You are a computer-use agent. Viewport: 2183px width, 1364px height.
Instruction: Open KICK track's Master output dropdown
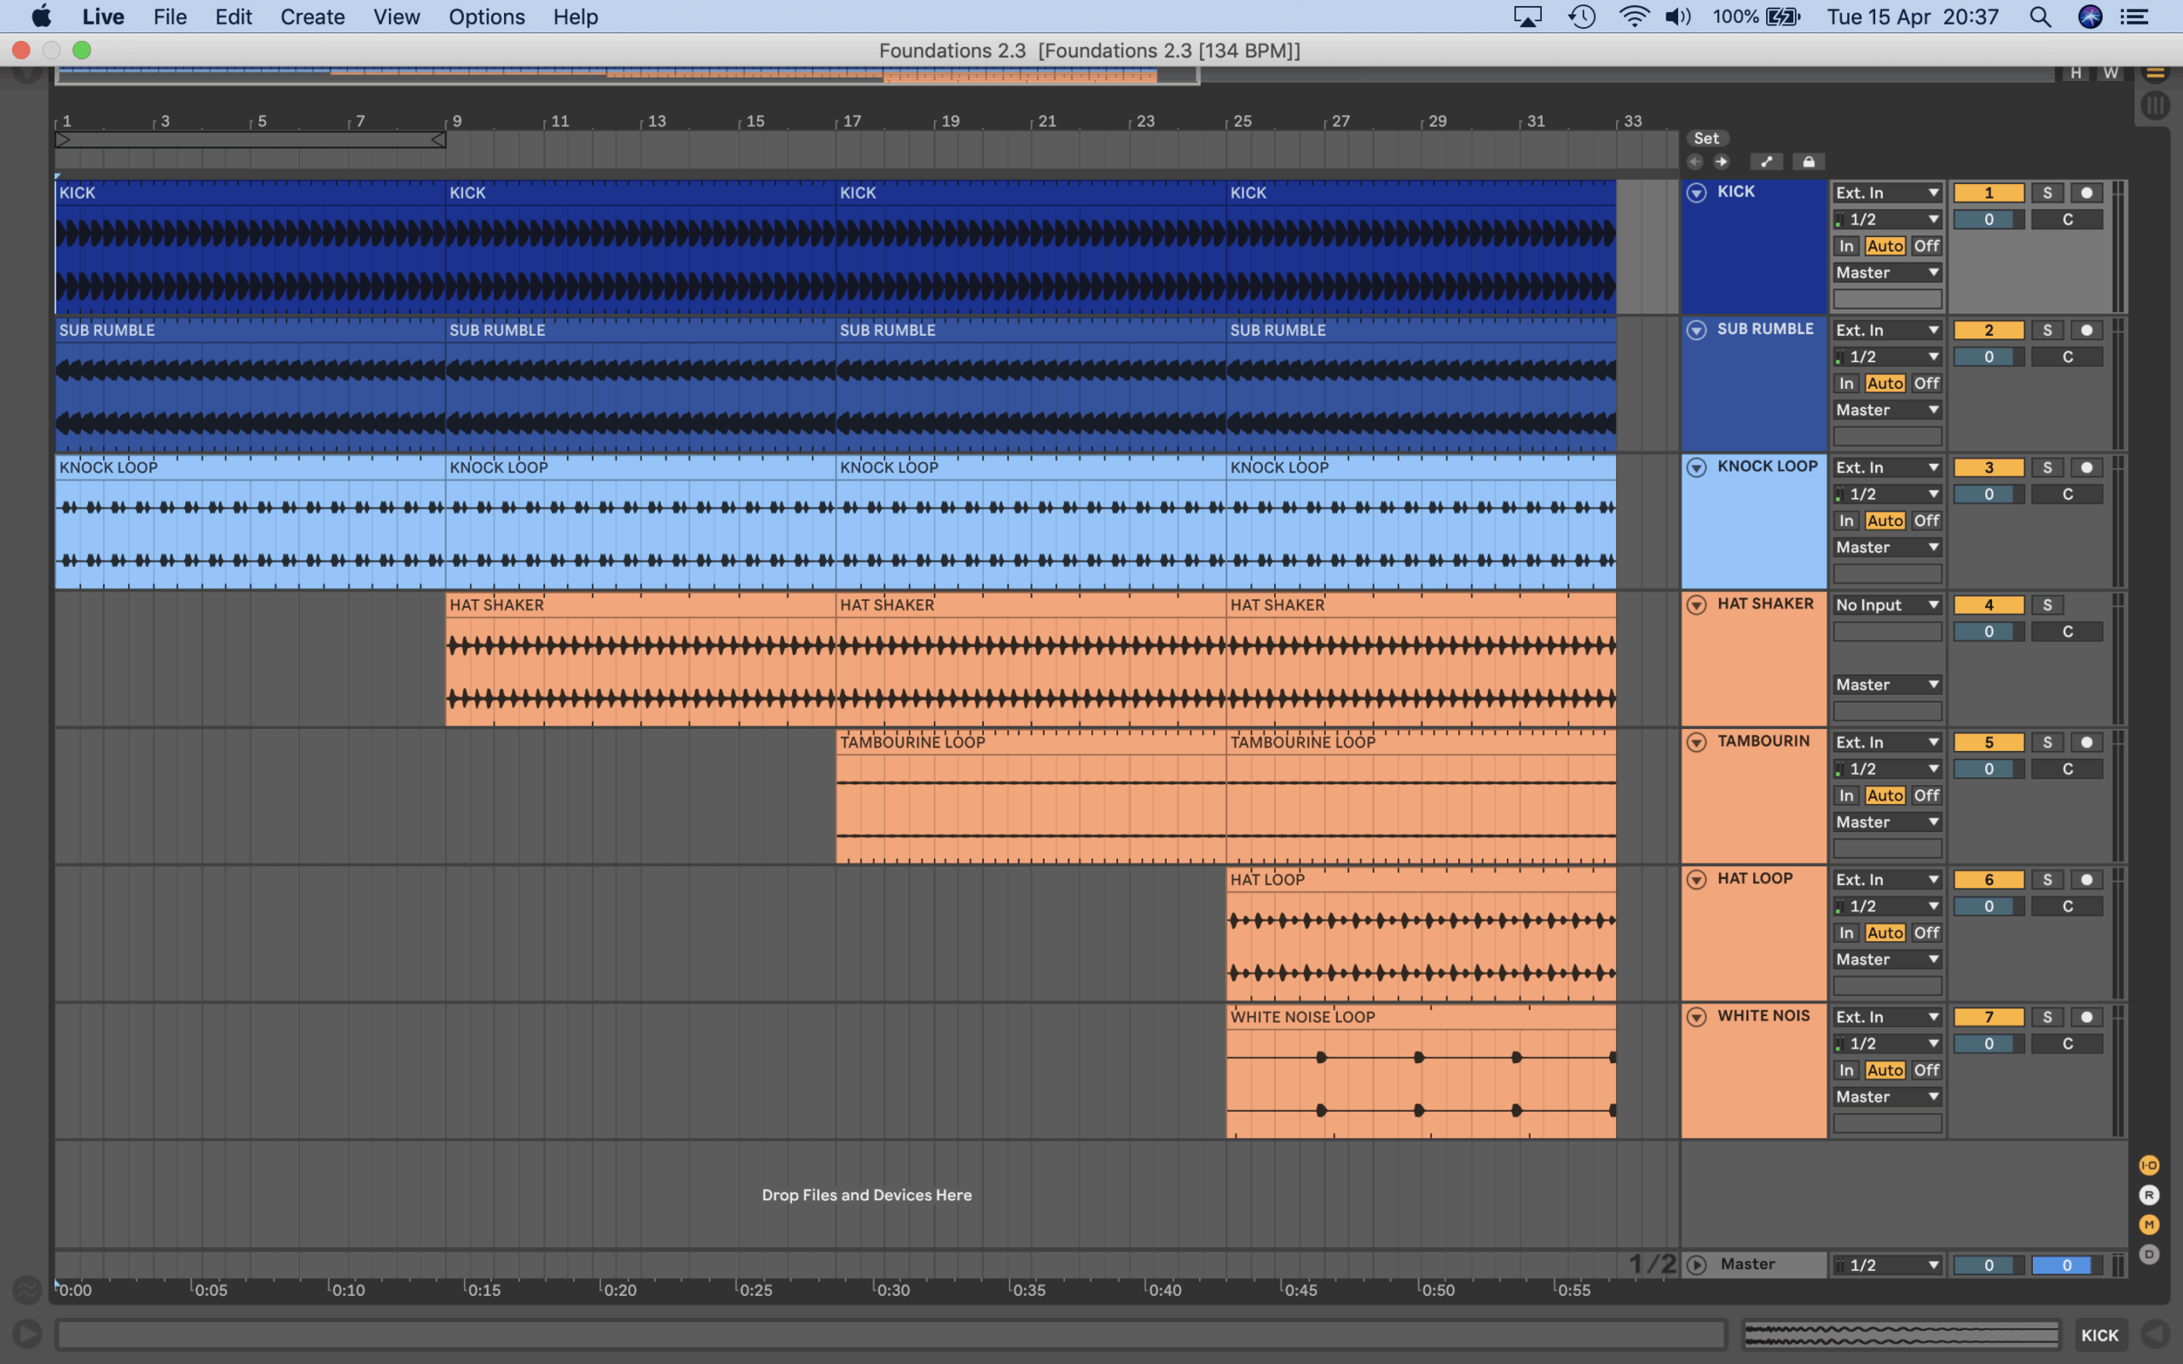pyautogui.click(x=1886, y=273)
